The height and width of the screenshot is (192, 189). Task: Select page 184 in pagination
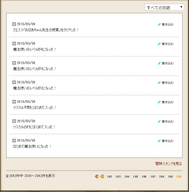click(x=127, y=177)
